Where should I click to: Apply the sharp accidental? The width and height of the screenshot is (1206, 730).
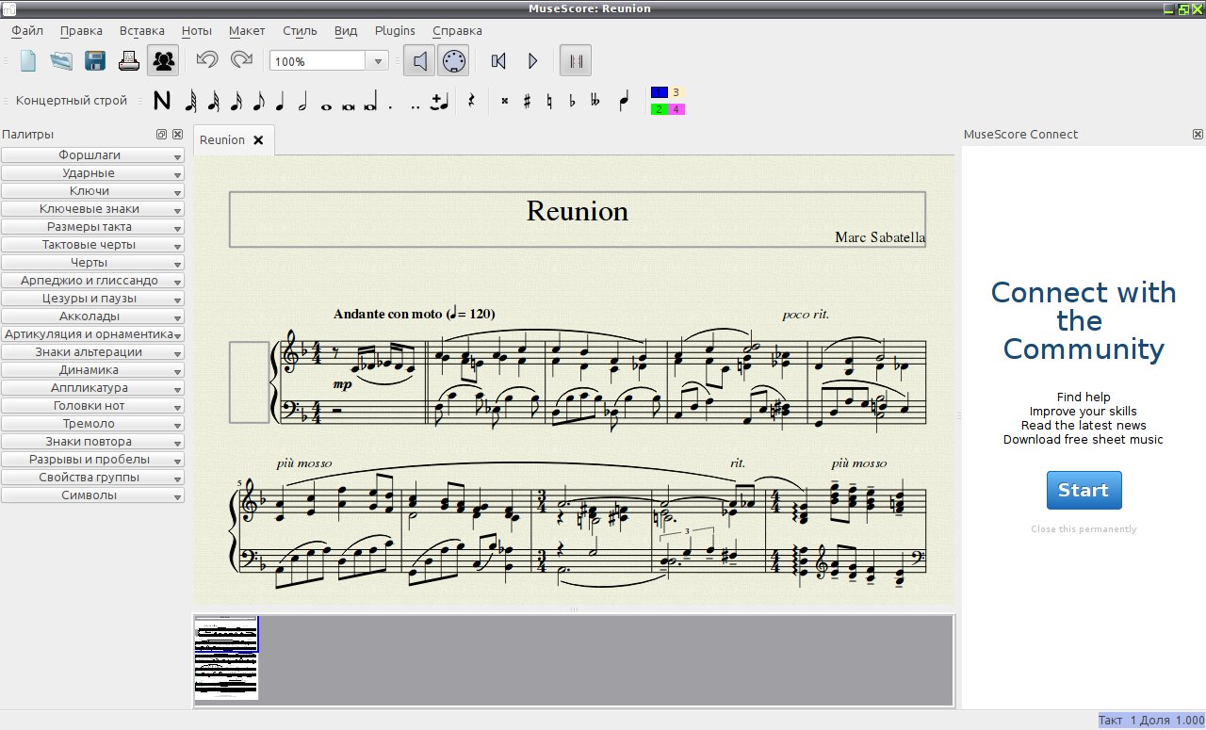pos(528,102)
